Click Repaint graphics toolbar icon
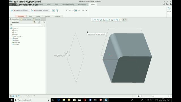Viewport: 181px width, 102px height. click(101, 20)
